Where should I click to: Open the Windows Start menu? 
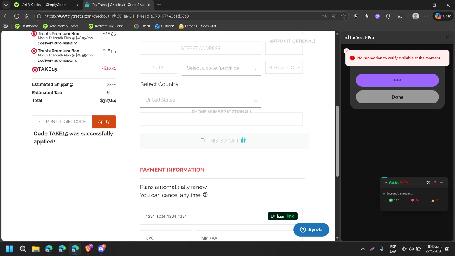tap(10, 249)
